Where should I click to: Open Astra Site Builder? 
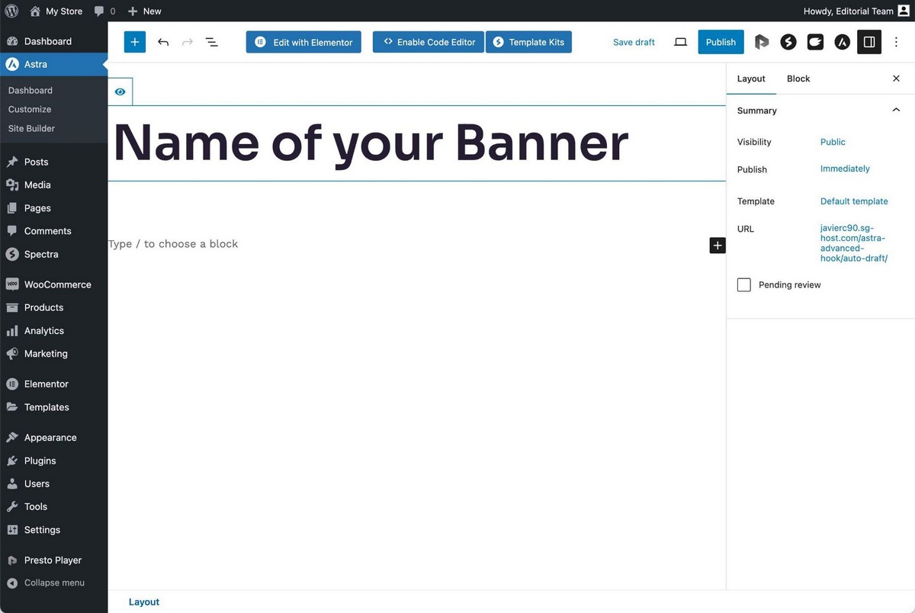point(31,128)
